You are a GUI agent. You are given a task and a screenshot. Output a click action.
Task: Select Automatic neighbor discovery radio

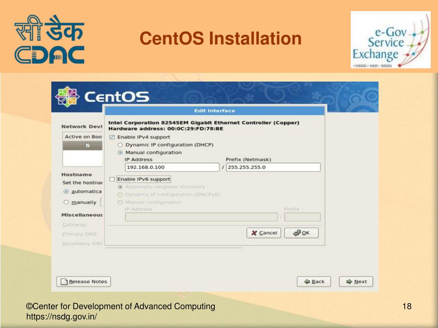point(120,187)
